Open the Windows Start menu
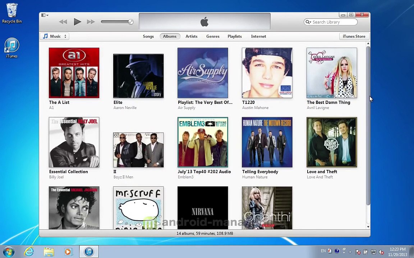Screen dimensions: 414x258 [x=9, y=252]
